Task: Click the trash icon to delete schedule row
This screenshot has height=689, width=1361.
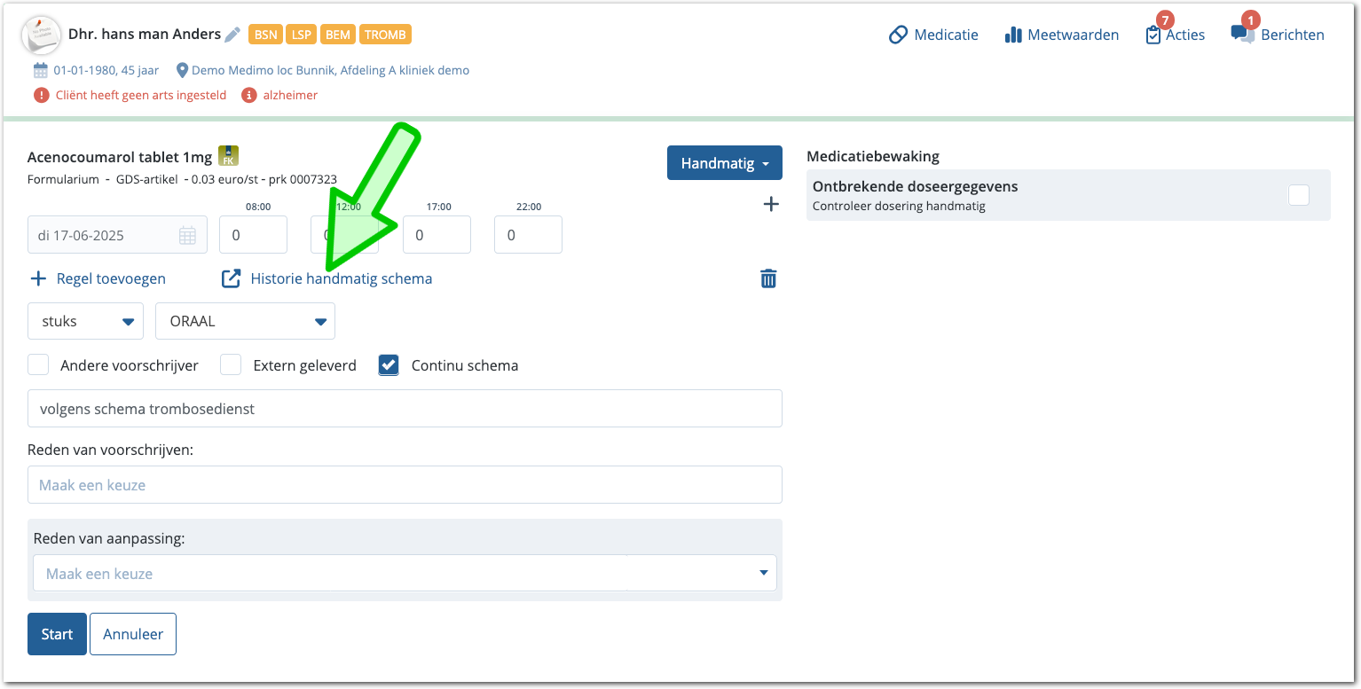Action: [x=768, y=278]
